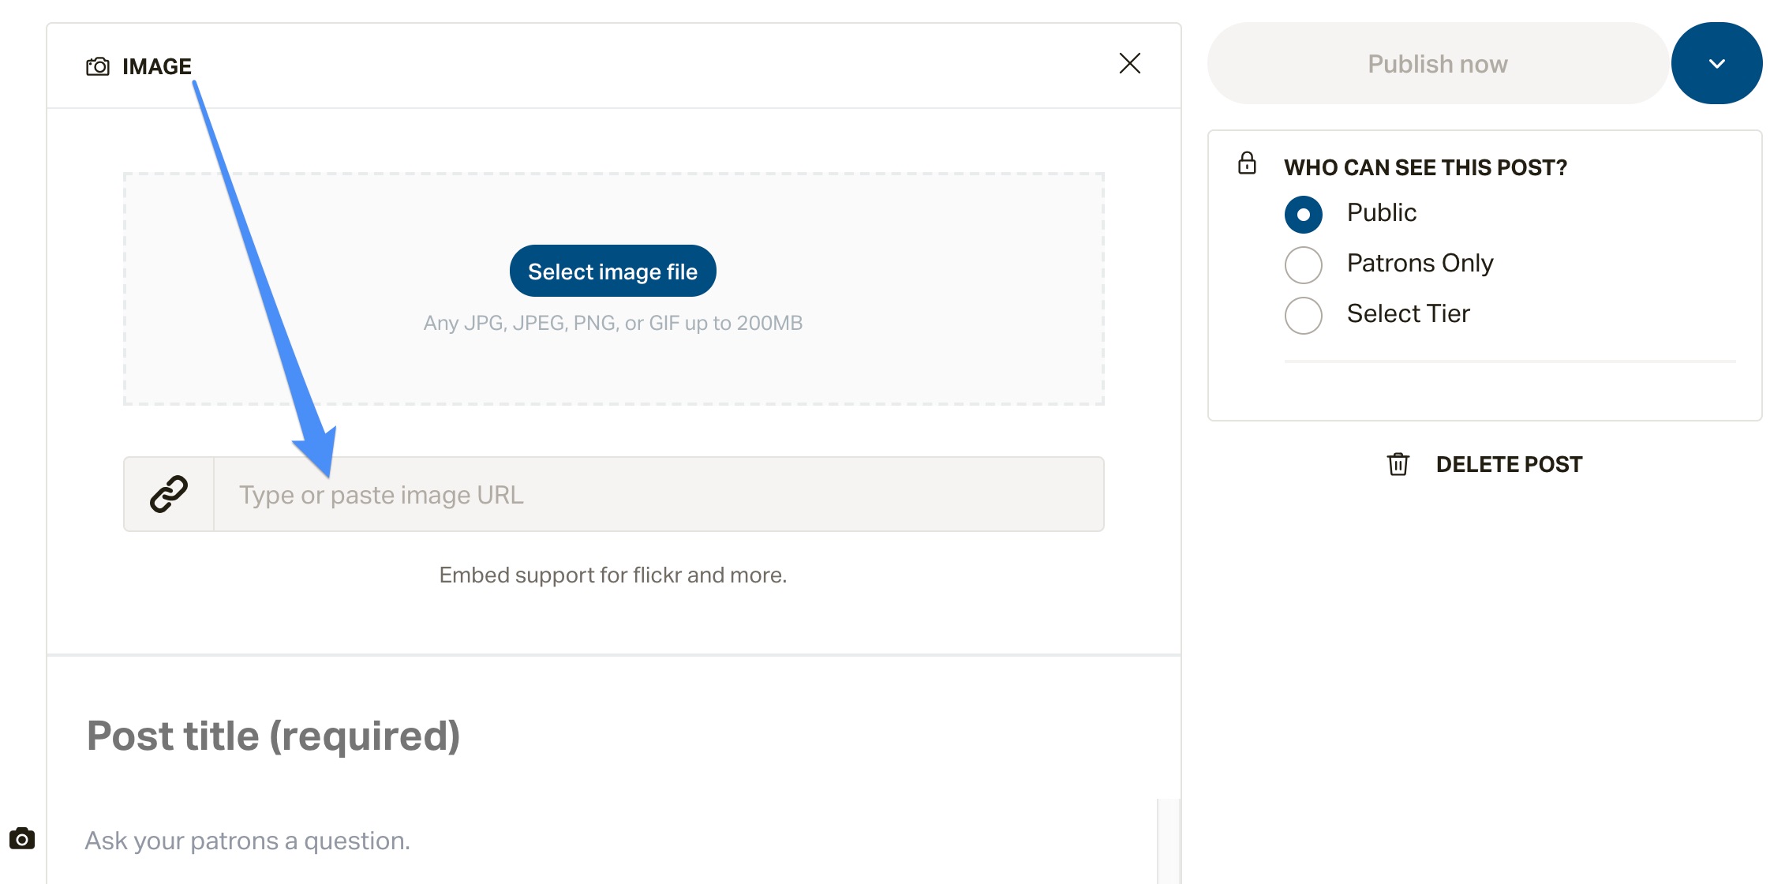Viewport: 1785px width, 884px height.
Task: Click DELETE POST link
Action: click(1509, 464)
